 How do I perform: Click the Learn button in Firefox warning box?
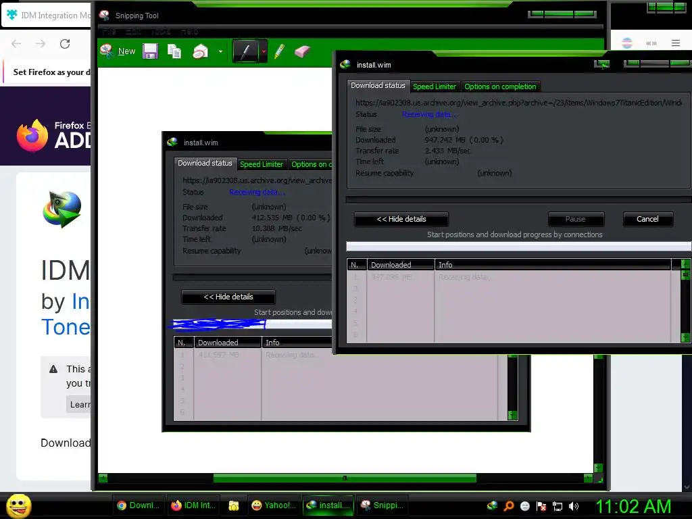(78, 405)
